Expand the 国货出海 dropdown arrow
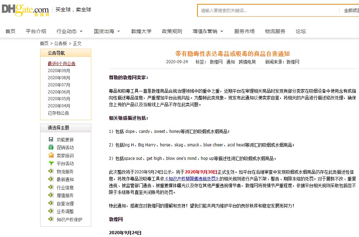 [118, 31]
